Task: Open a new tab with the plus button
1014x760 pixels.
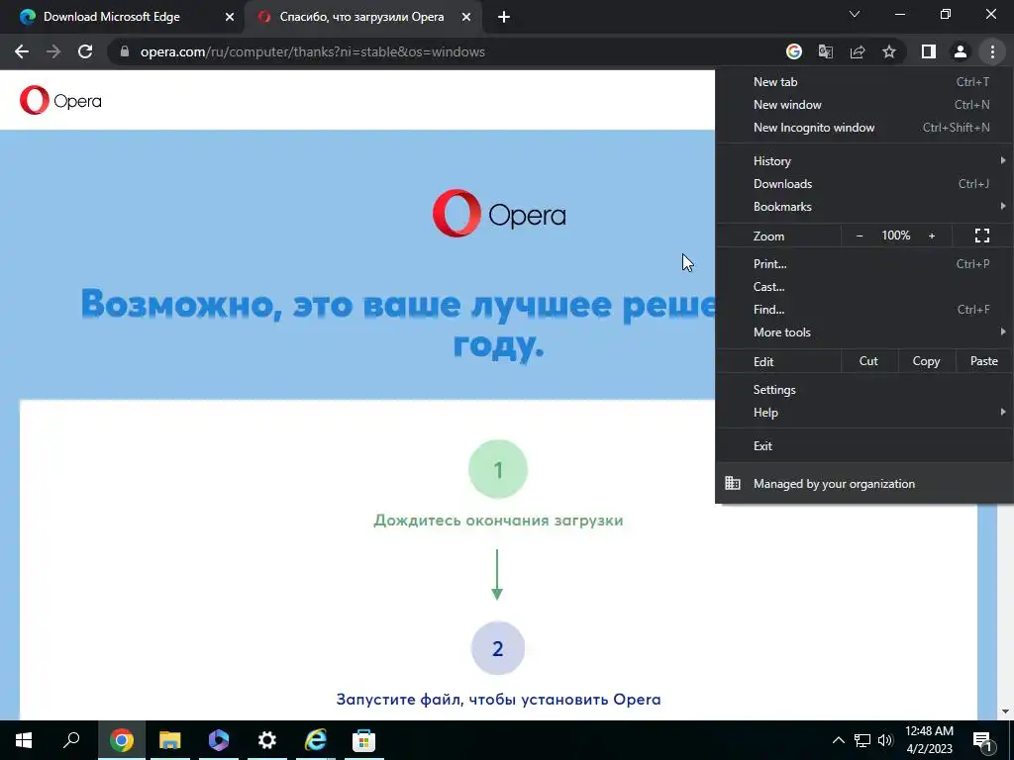Action: tap(504, 18)
